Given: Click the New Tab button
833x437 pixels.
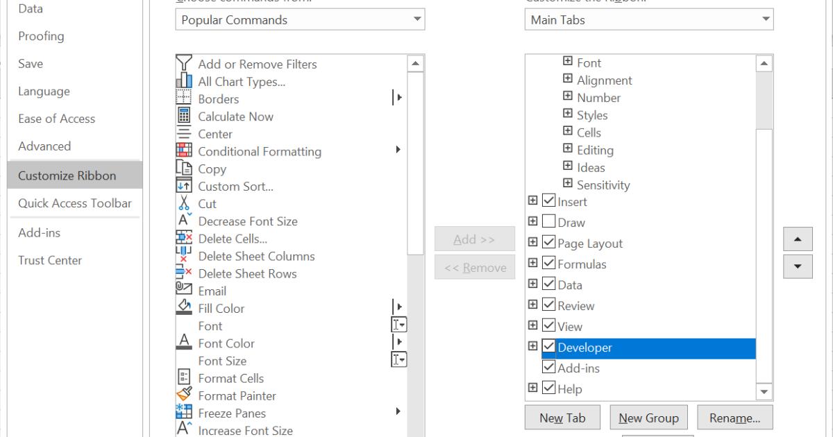Looking at the screenshot, I should click(x=562, y=418).
